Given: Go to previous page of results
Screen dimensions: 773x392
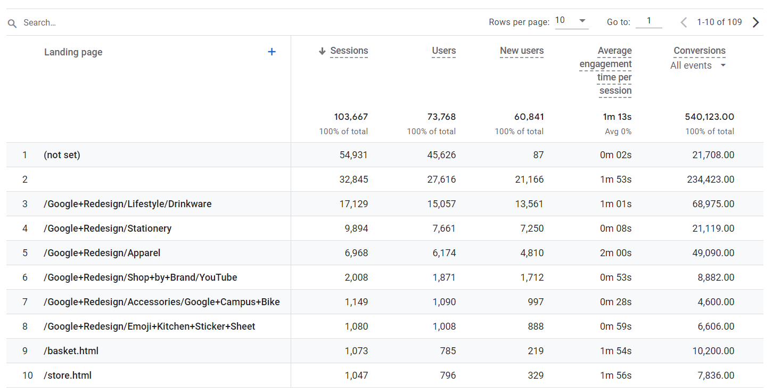Looking at the screenshot, I should click(684, 22).
